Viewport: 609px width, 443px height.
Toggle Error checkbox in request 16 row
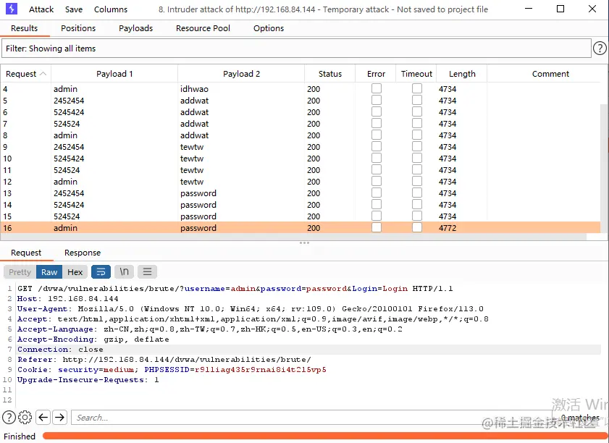click(377, 227)
